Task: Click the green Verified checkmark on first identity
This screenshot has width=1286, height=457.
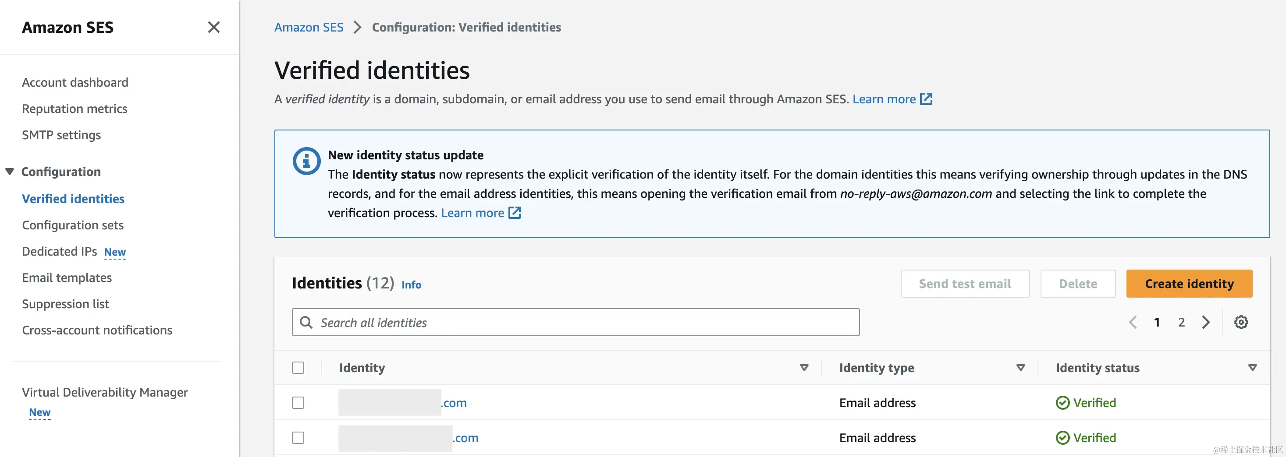Action: pos(1062,403)
